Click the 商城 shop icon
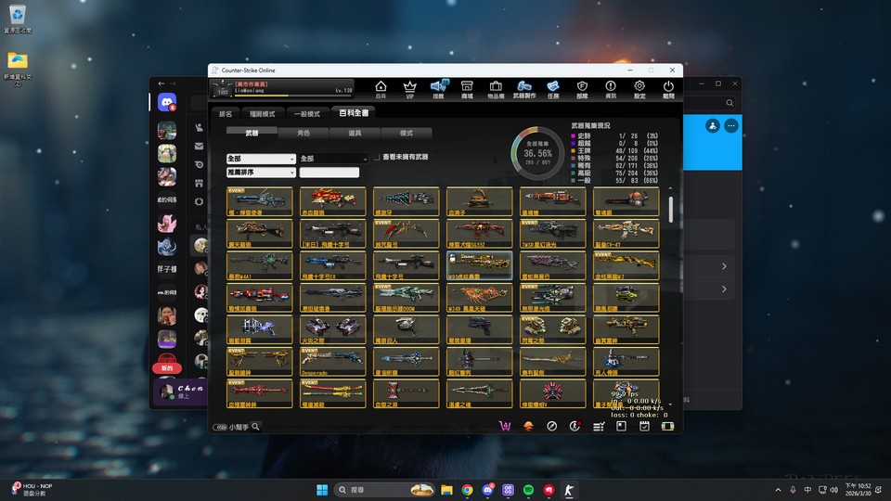 pos(467,88)
